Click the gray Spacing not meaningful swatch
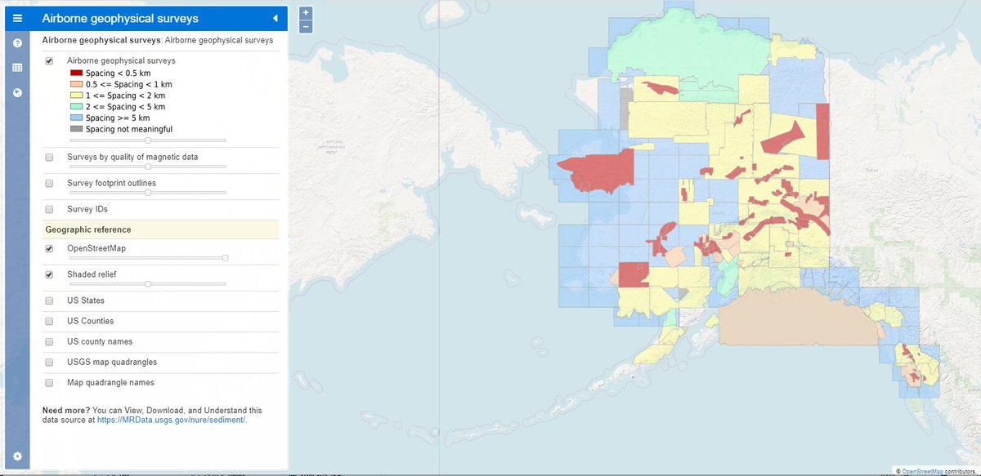 tap(75, 129)
